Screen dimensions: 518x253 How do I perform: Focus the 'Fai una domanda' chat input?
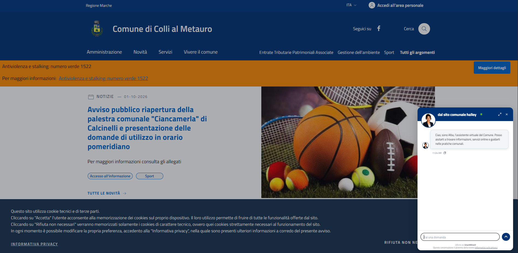coord(460,237)
